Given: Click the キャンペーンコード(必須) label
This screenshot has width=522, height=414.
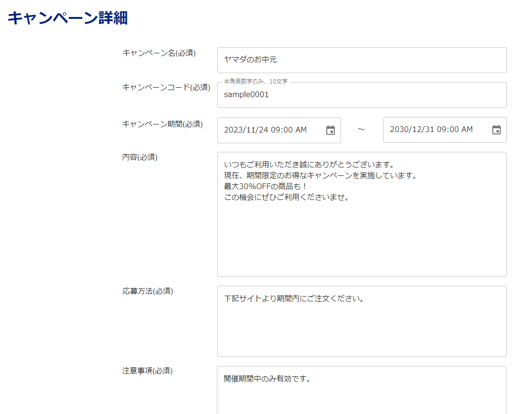Looking at the screenshot, I should point(166,87).
